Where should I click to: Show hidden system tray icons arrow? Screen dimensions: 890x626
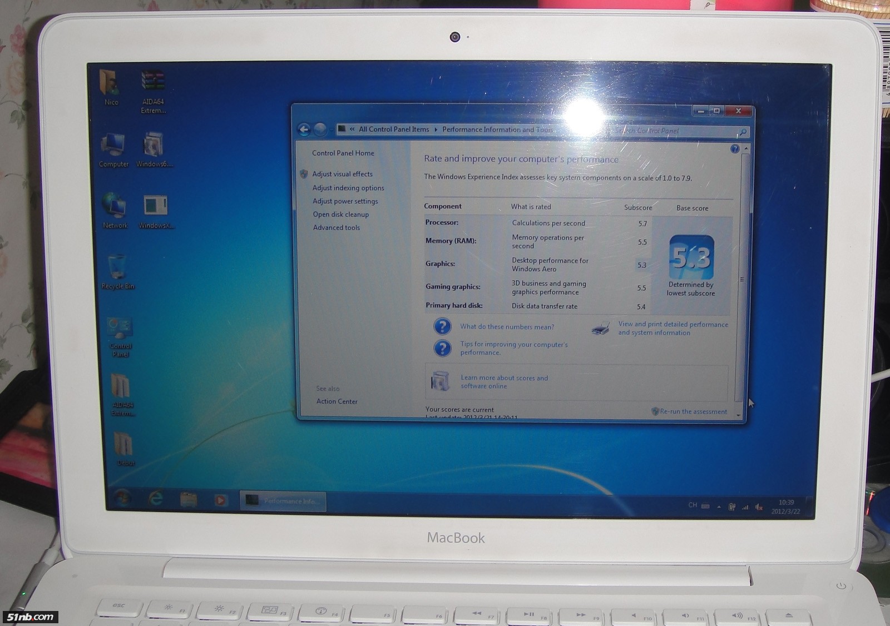(719, 506)
